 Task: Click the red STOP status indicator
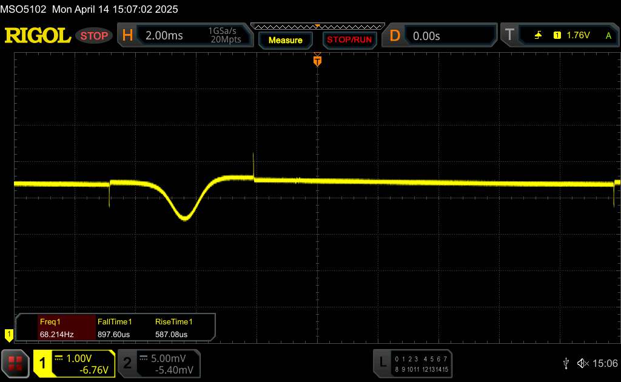pyautogui.click(x=94, y=36)
